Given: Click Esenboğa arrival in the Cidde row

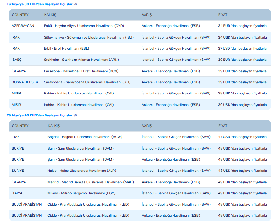Looking at the screenshot, I should [171, 216].
